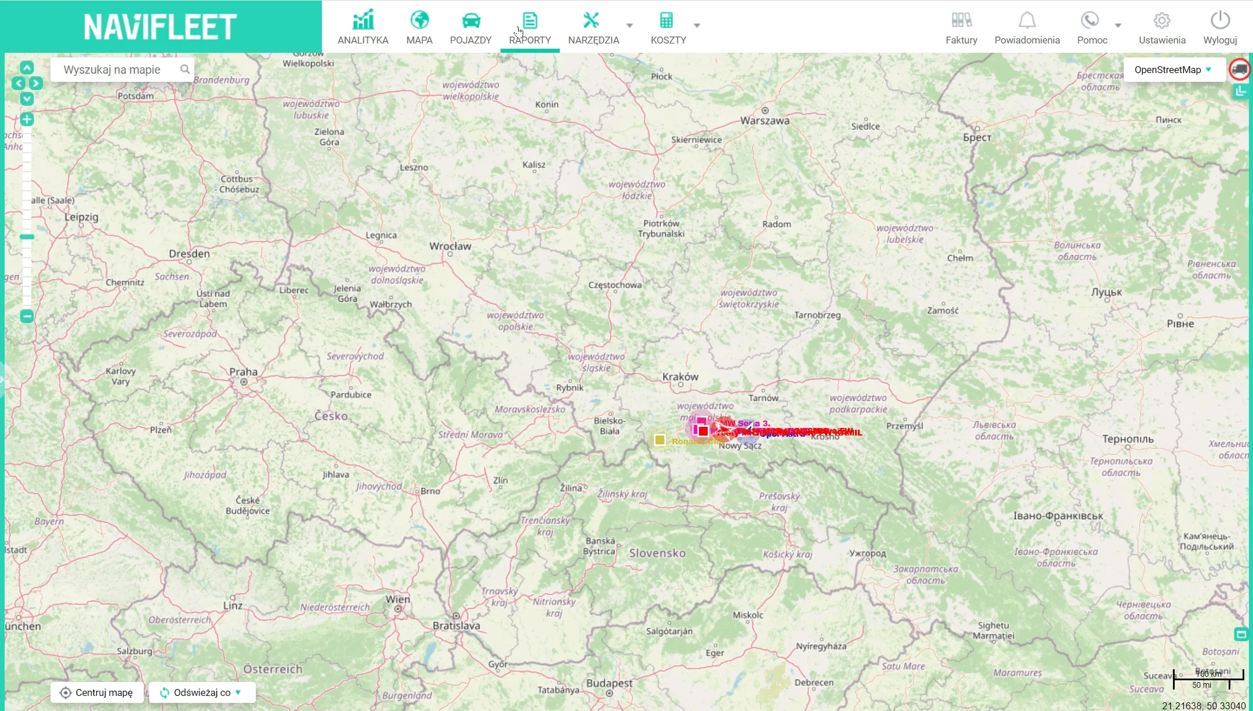Select the red square vehicle marker
1253x711 pixels.
[703, 431]
